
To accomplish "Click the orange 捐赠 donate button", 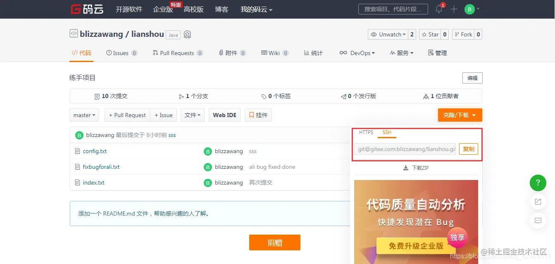I will coord(275,242).
